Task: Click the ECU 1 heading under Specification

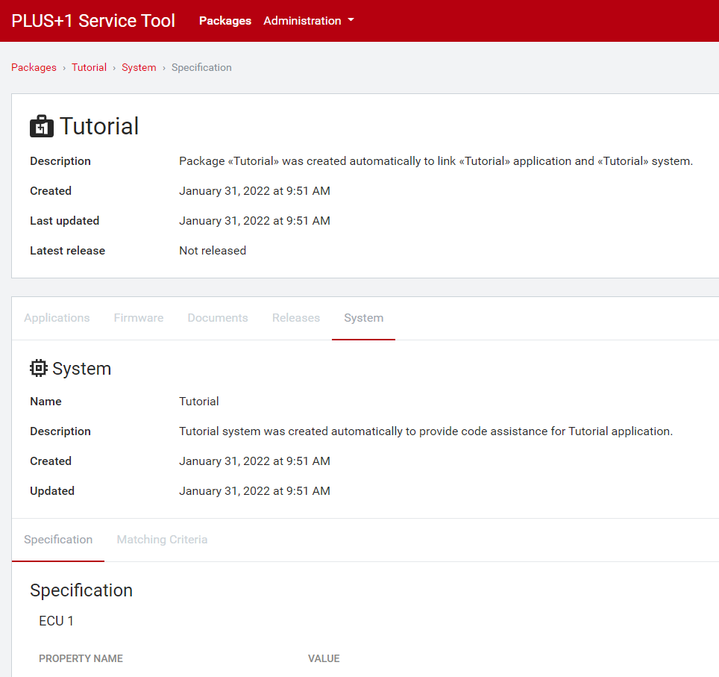Action: tap(56, 620)
